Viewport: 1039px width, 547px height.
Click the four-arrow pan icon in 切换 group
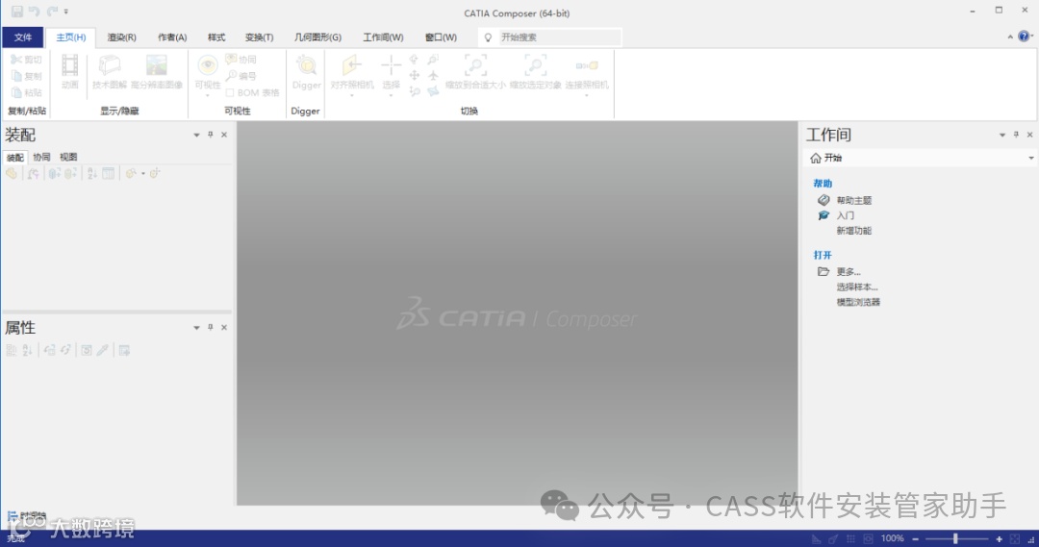point(414,76)
